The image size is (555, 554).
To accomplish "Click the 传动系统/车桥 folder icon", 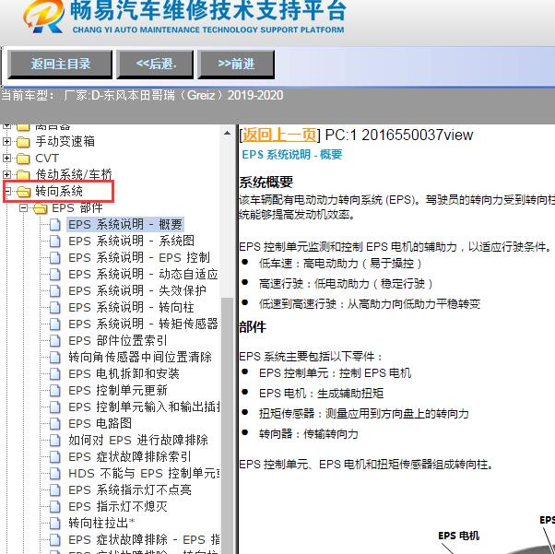I will pos(23,175).
